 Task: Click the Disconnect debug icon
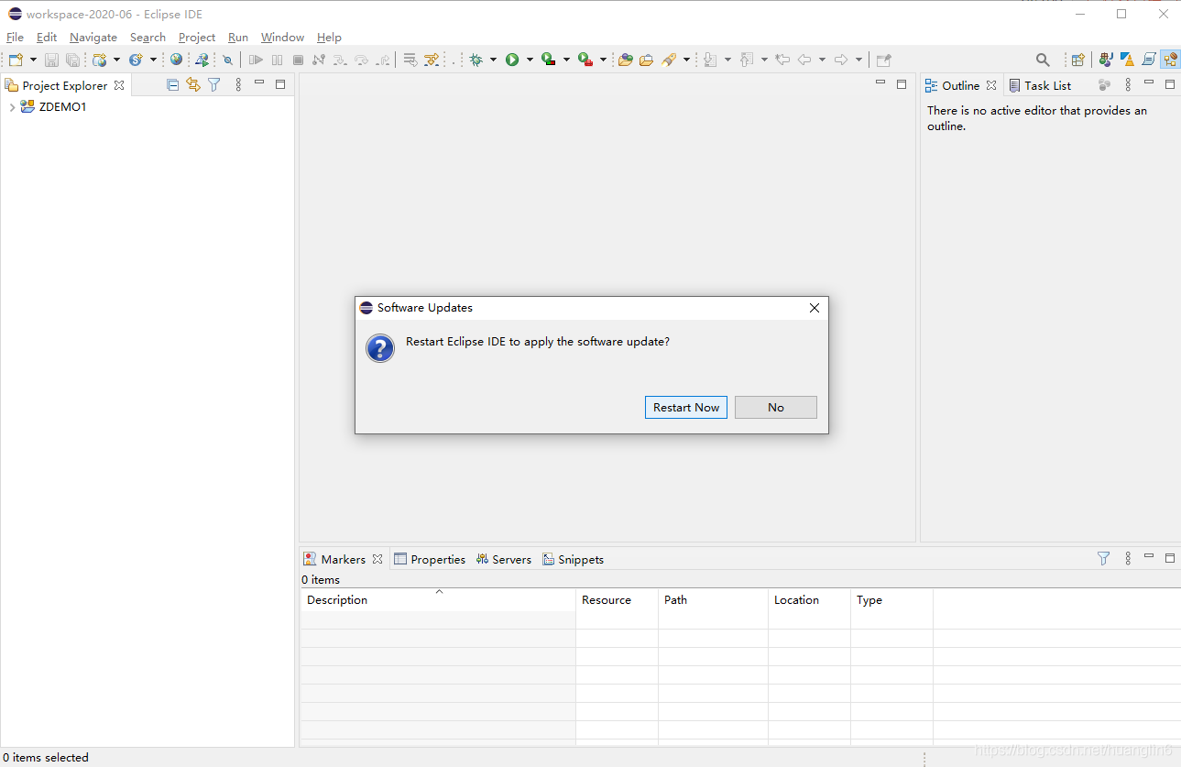(318, 60)
